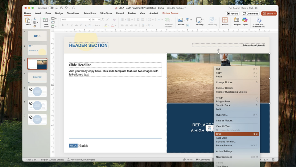This screenshot has width=296, height=167.
Task: Click the Sensitivity icon
Action: pos(212,20)
